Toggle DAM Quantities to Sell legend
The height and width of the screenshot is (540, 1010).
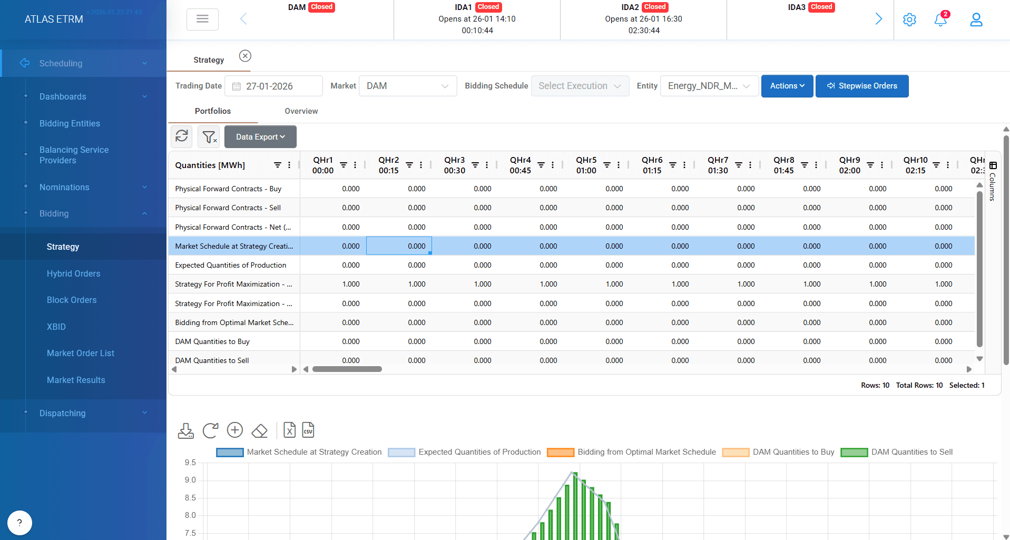coord(897,452)
